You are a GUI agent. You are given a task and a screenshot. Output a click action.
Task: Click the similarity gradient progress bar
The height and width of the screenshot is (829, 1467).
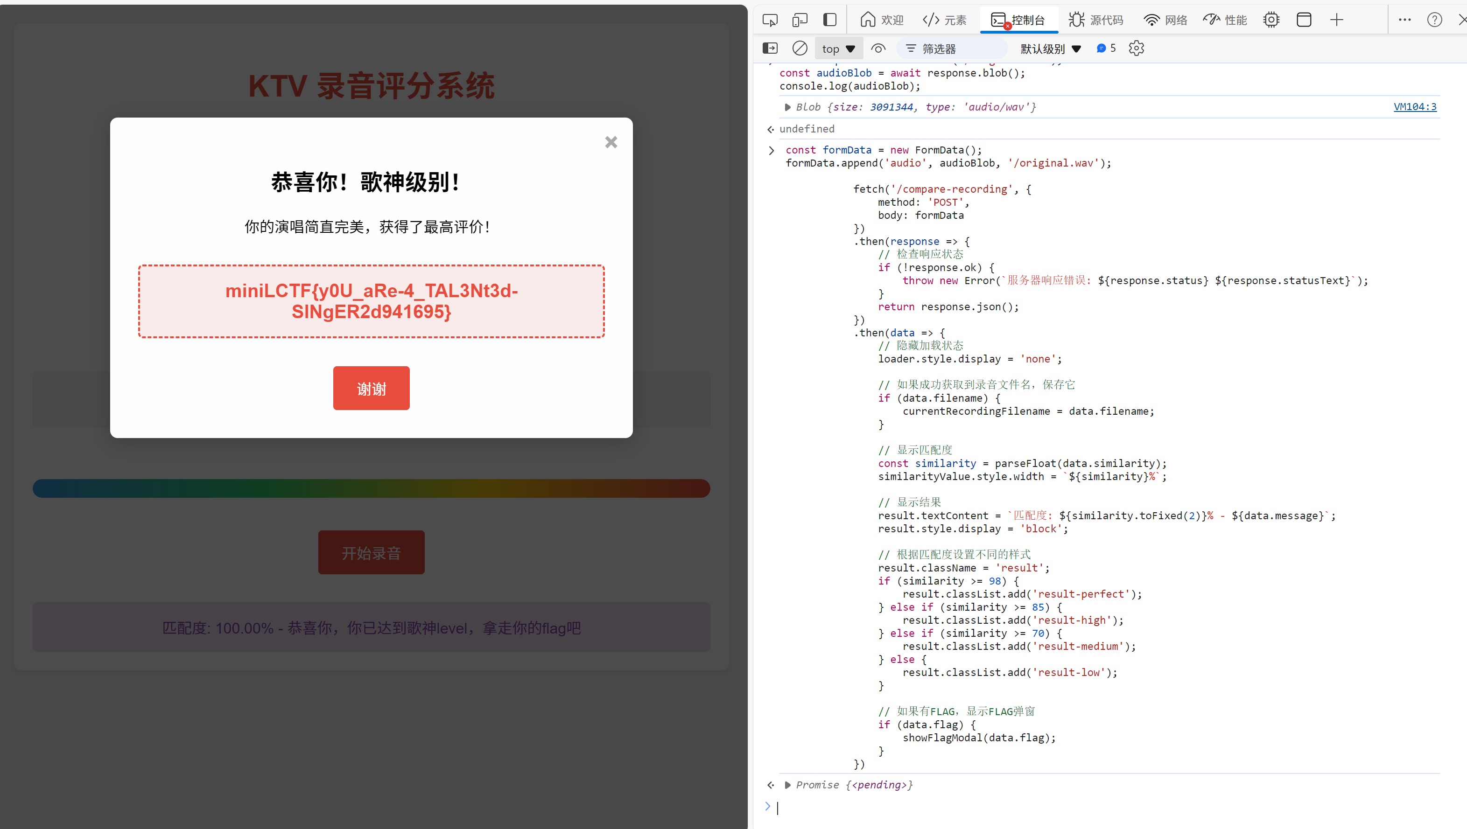pos(372,488)
